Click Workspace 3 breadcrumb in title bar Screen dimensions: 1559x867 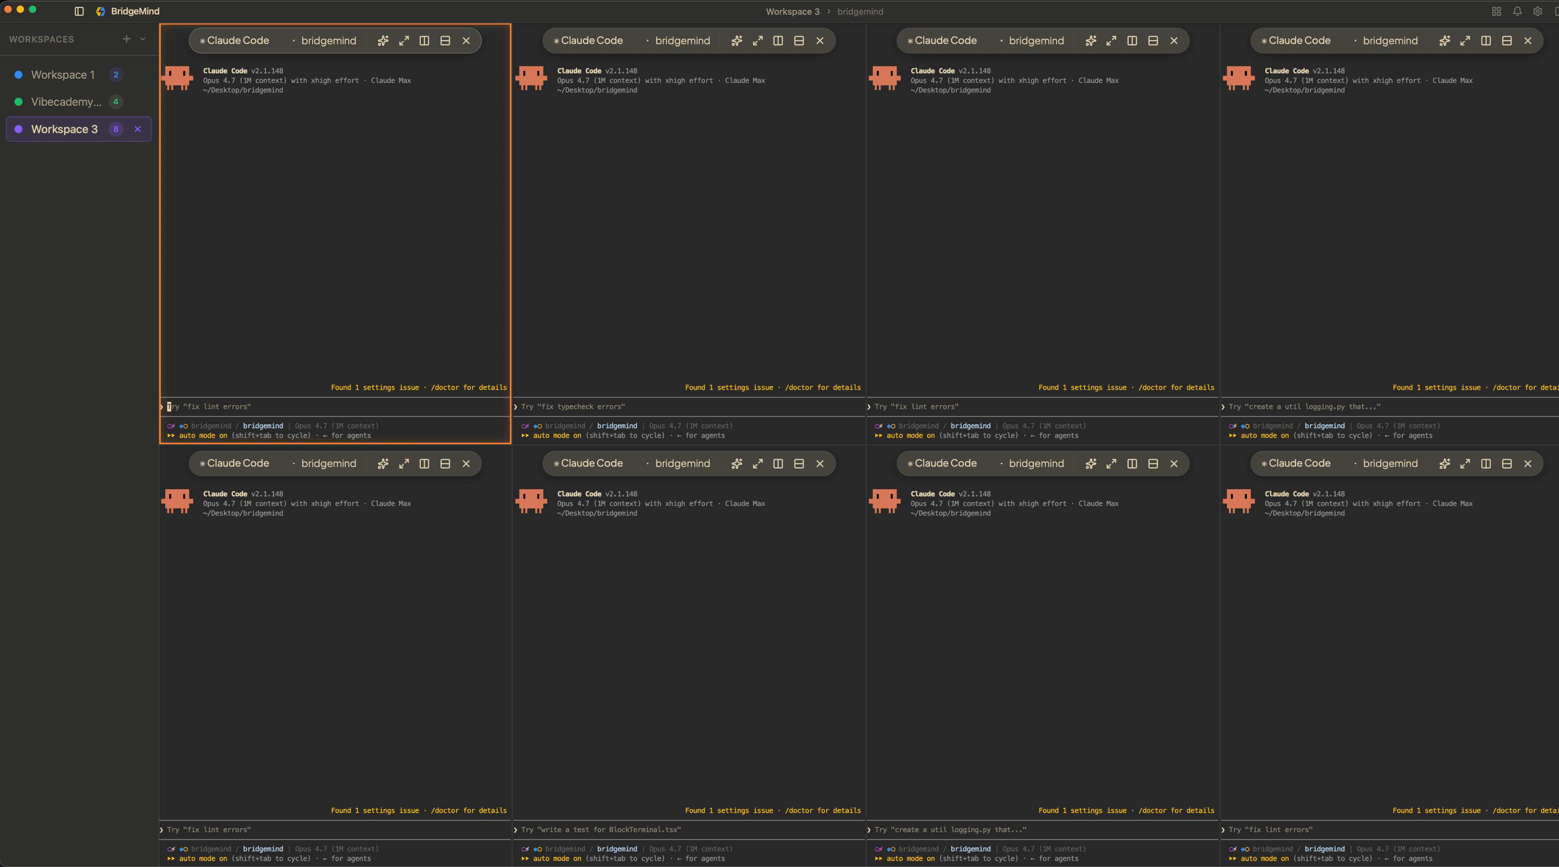coord(793,11)
